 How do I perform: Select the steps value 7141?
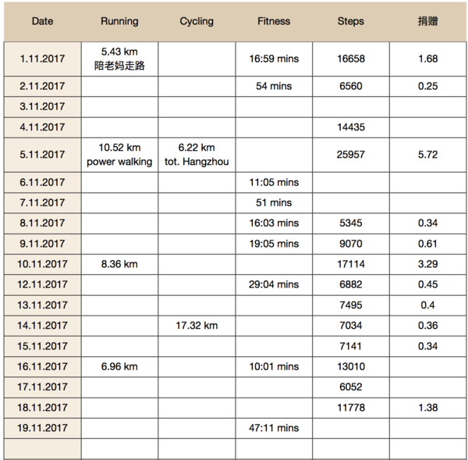point(351,346)
